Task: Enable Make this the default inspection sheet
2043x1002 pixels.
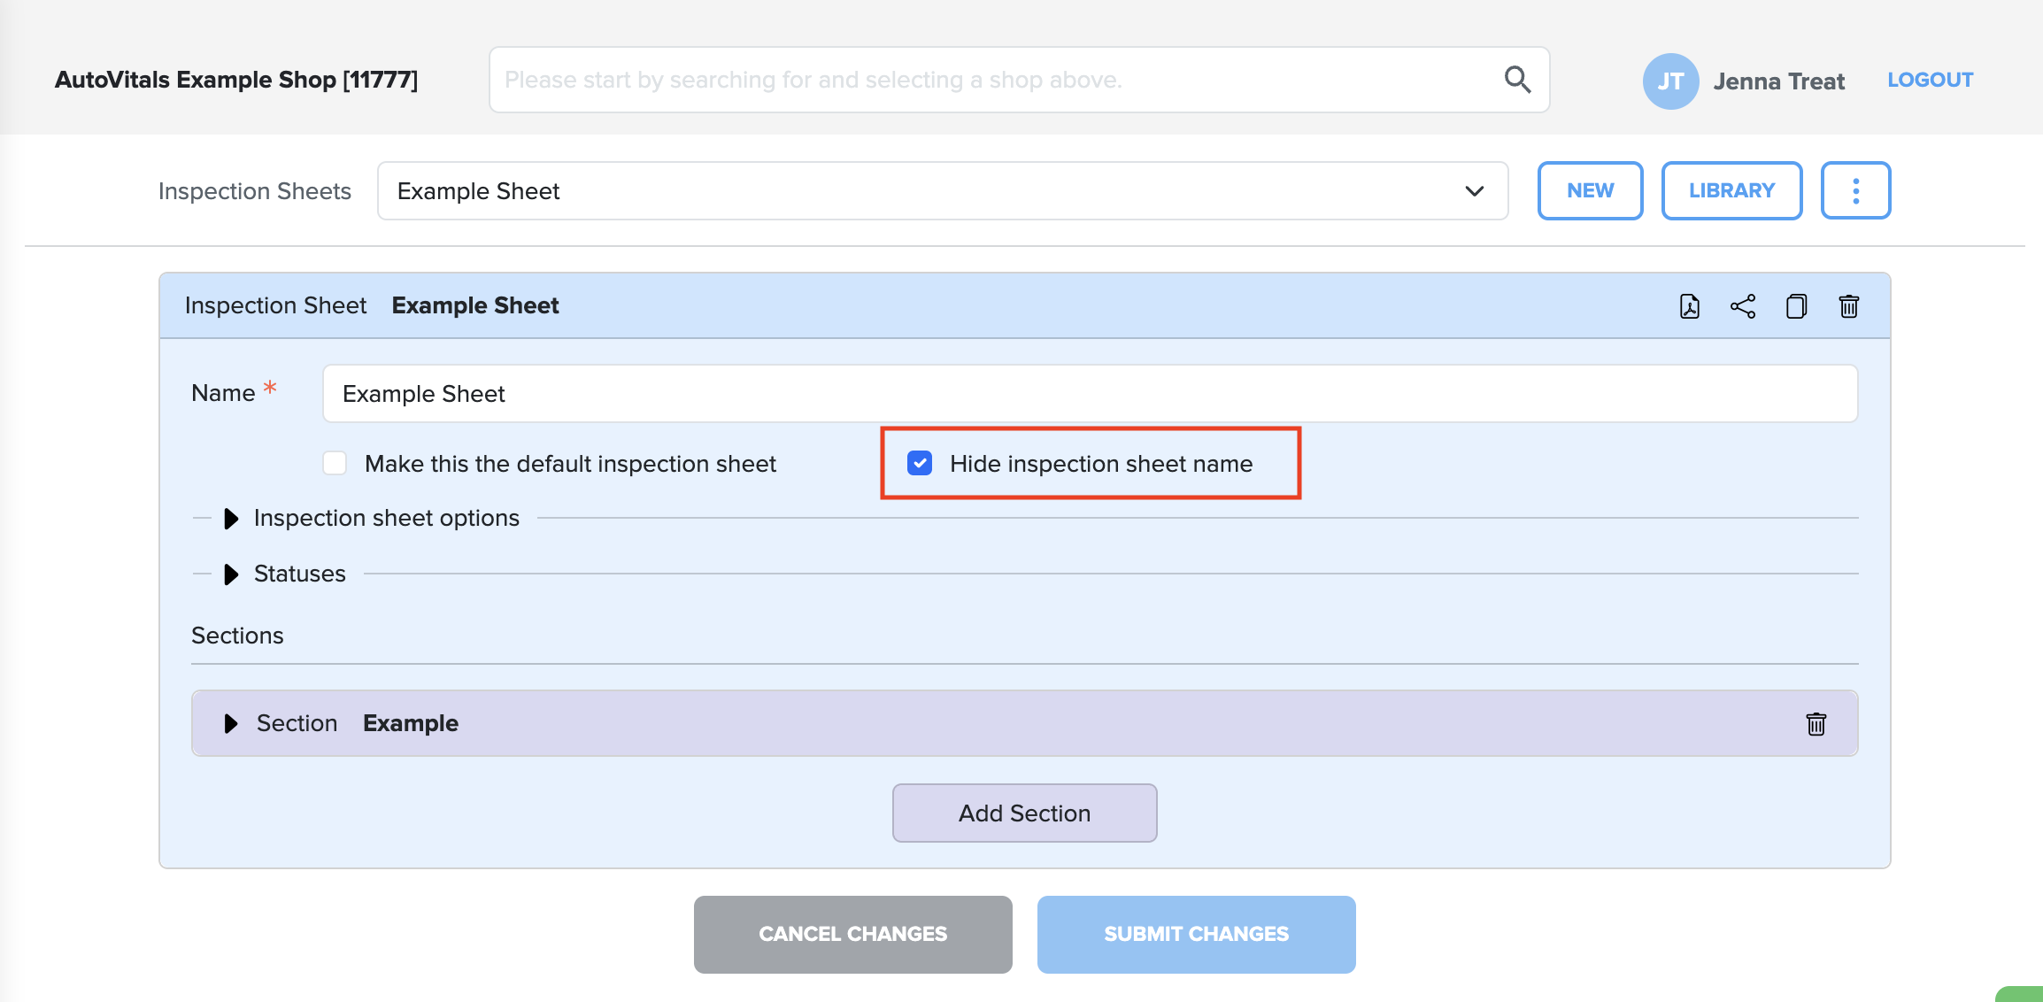Action: pos(335,463)
